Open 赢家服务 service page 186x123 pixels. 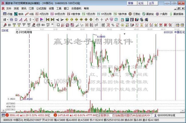pyautogui.click(x=177, y=14)
